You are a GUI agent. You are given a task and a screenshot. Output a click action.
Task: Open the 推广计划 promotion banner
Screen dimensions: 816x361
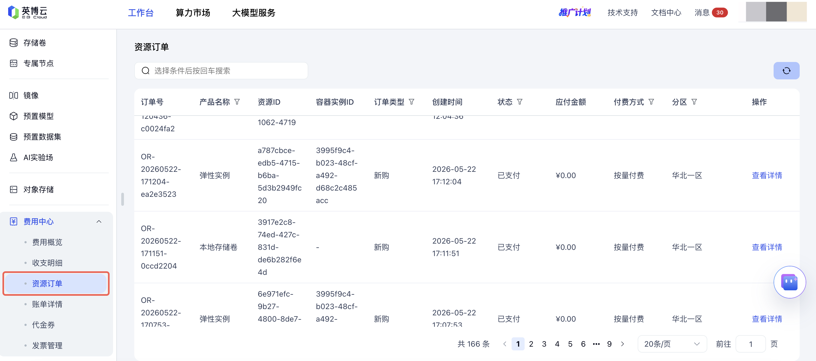click(x=575, y=12)
